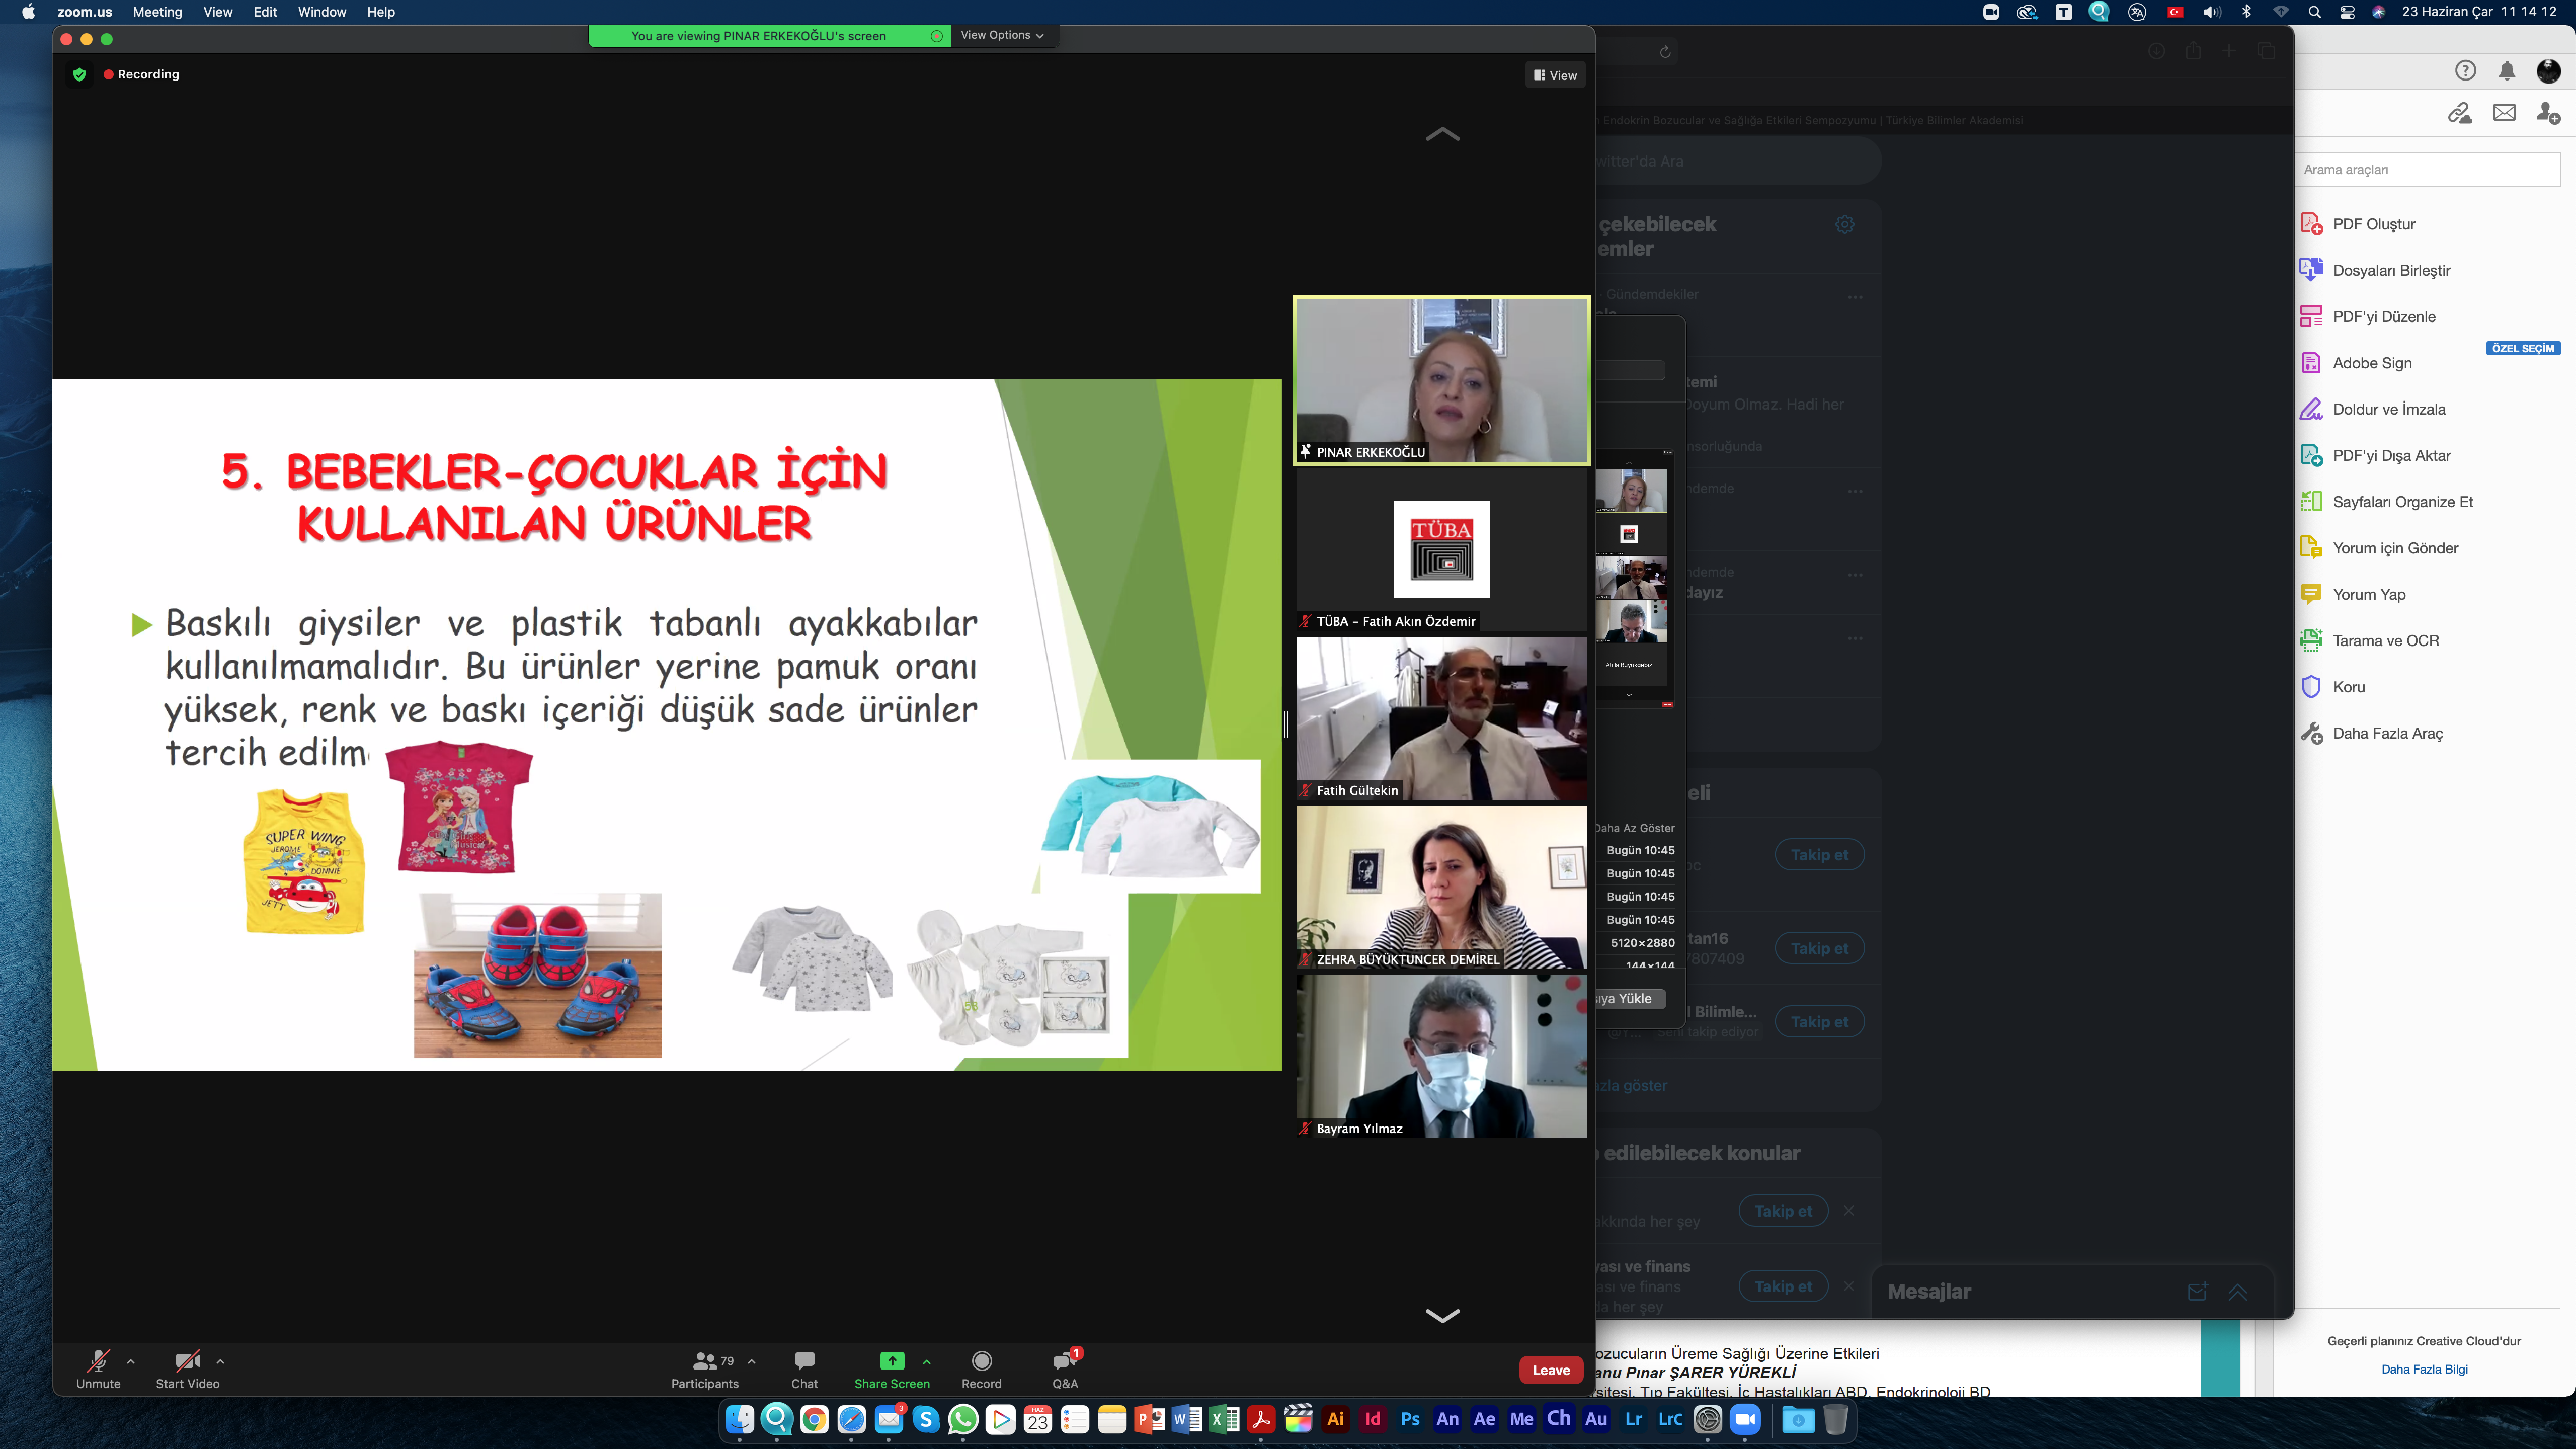Open Google Chrome from the Dock
This screenshot has width=2576, height=1449.
(814, 1419)
